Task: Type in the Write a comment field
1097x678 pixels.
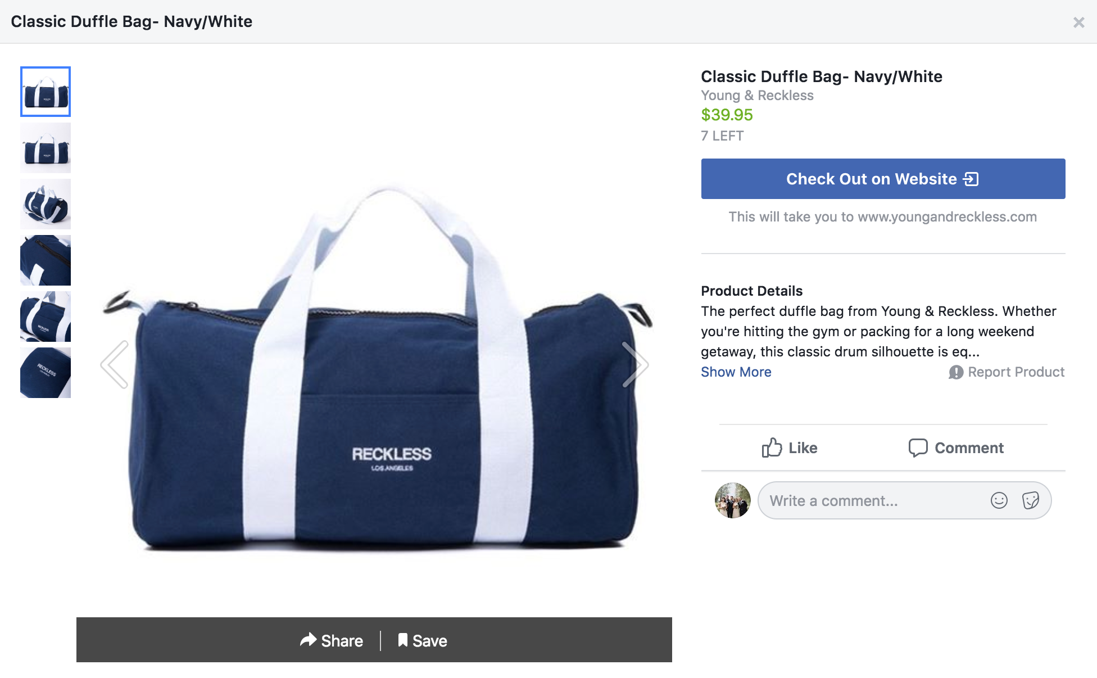Action: click(x=871, y=500)
